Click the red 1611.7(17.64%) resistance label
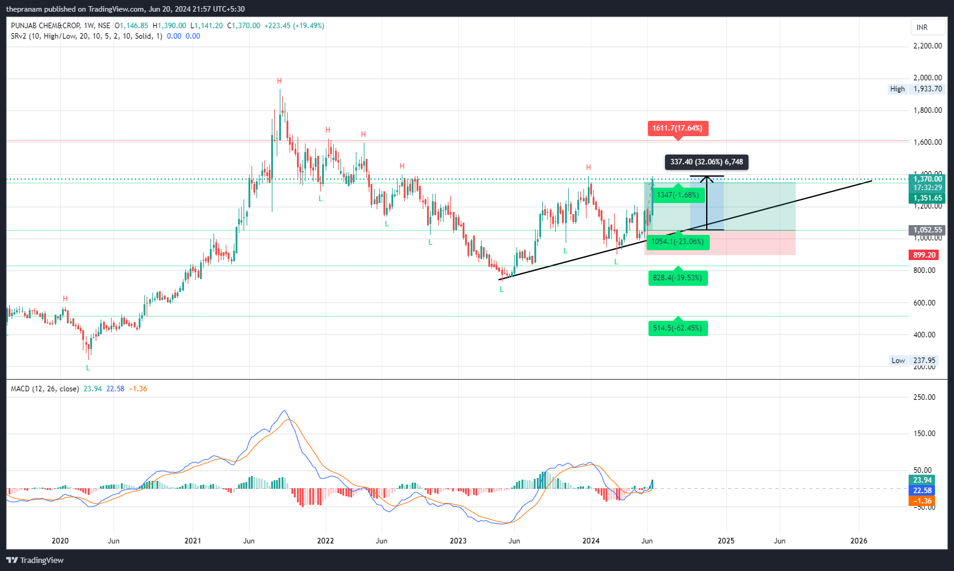 tap(677, 128)
